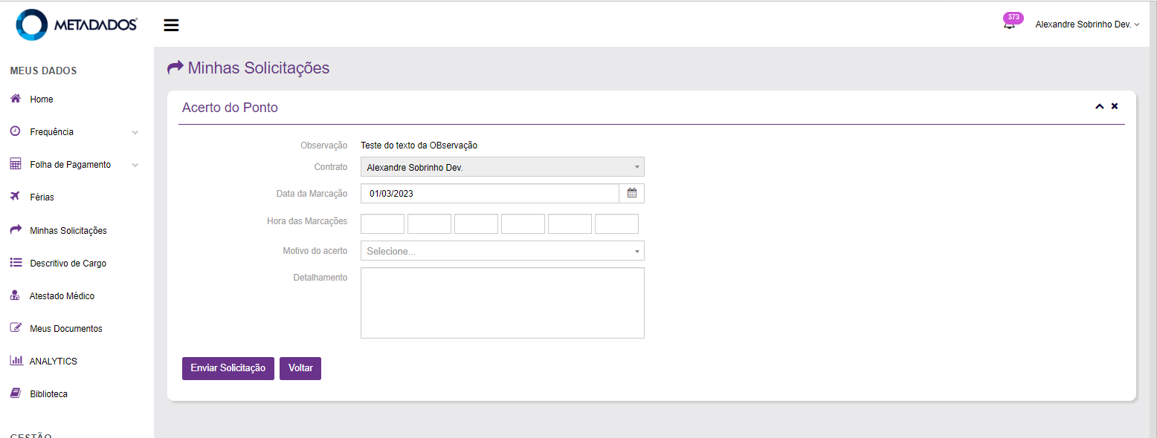Click the hamburger menu icon
Viewport: 1157px width, 438px height.
coord(171,25)
